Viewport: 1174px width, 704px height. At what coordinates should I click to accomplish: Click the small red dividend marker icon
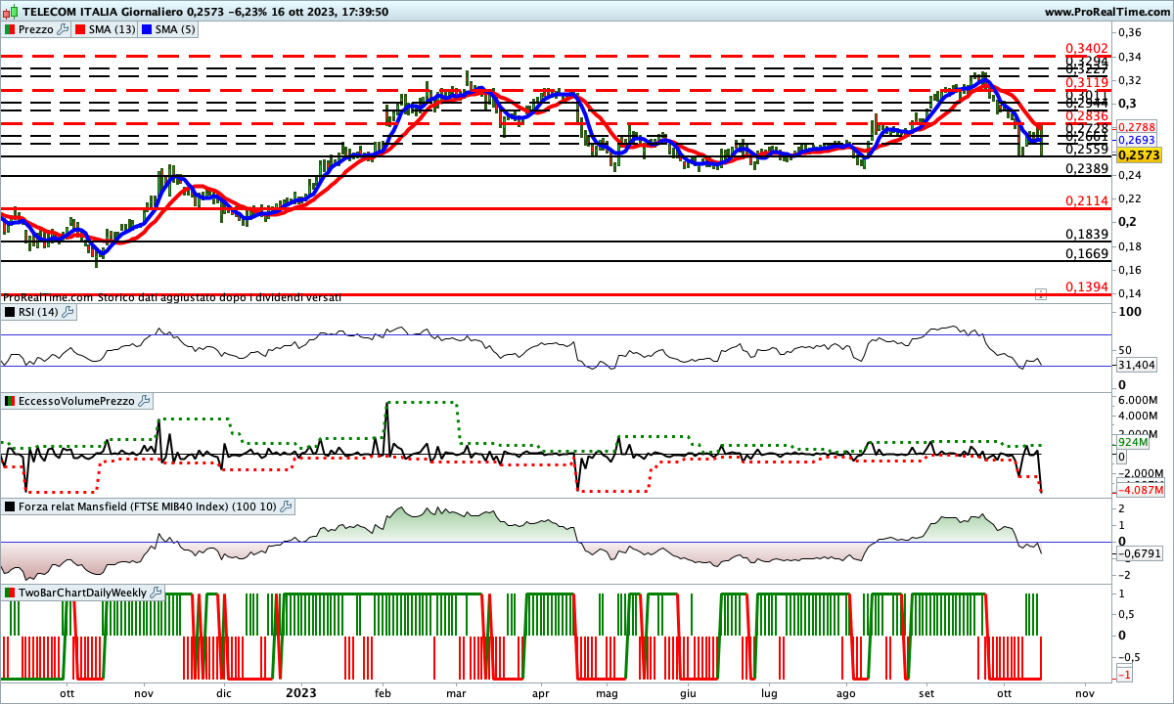pos(1040,292)
